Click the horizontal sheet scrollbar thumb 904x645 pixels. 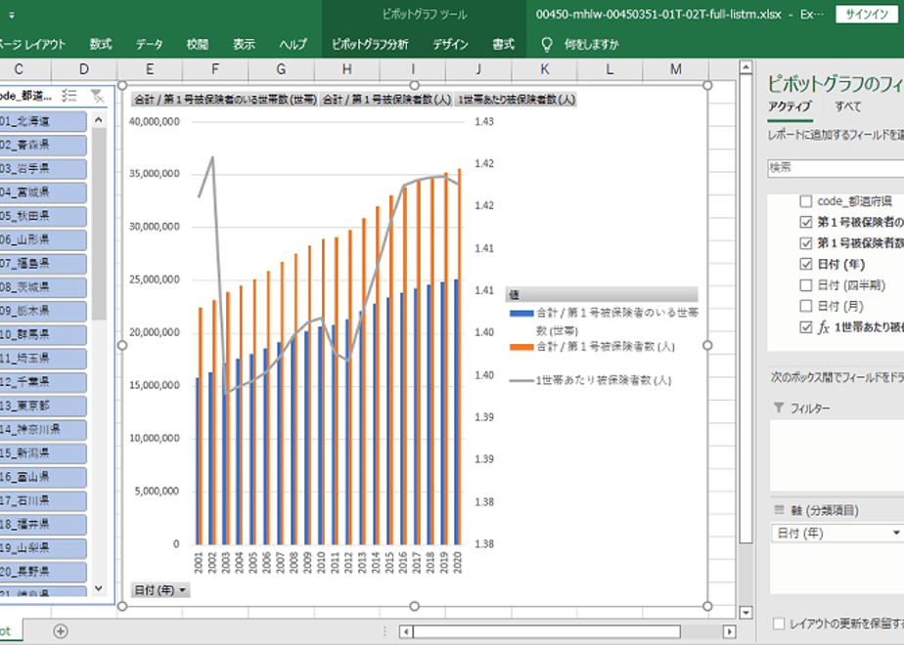pyautogui.click(x=547, y=631)
